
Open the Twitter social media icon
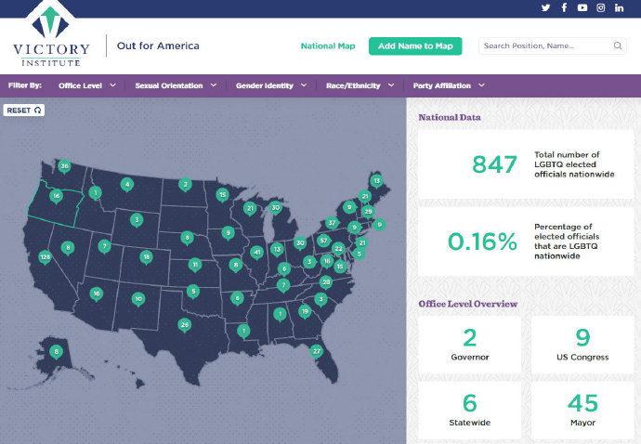(x=545, y=8)
